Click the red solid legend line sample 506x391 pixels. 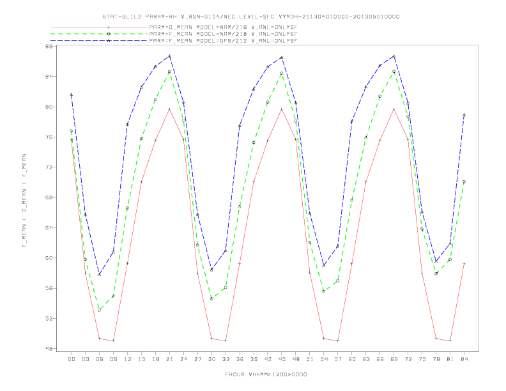pos(99,27)
